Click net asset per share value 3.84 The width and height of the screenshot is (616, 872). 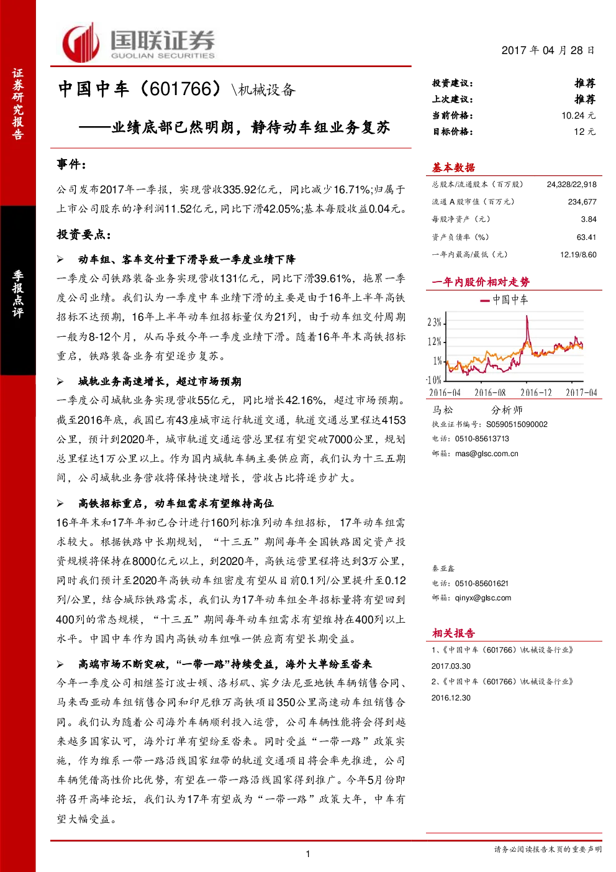pyautogui.click(x=589, y=219)
